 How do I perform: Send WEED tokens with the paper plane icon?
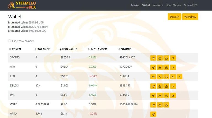153,105
